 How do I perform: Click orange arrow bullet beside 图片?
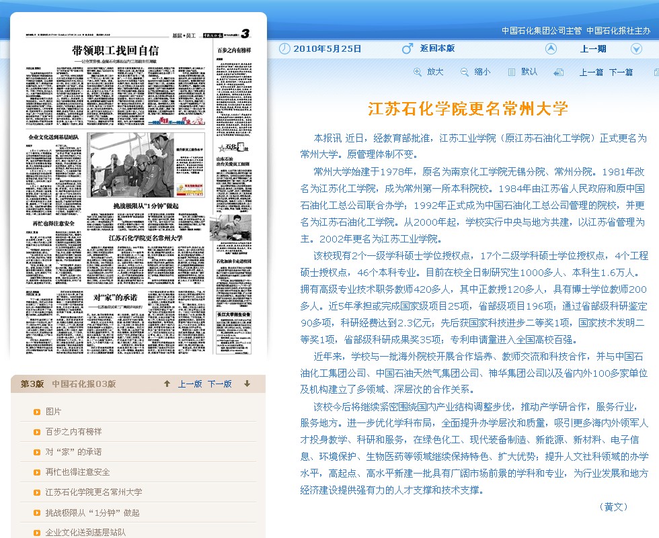click(x=37, y=412)
